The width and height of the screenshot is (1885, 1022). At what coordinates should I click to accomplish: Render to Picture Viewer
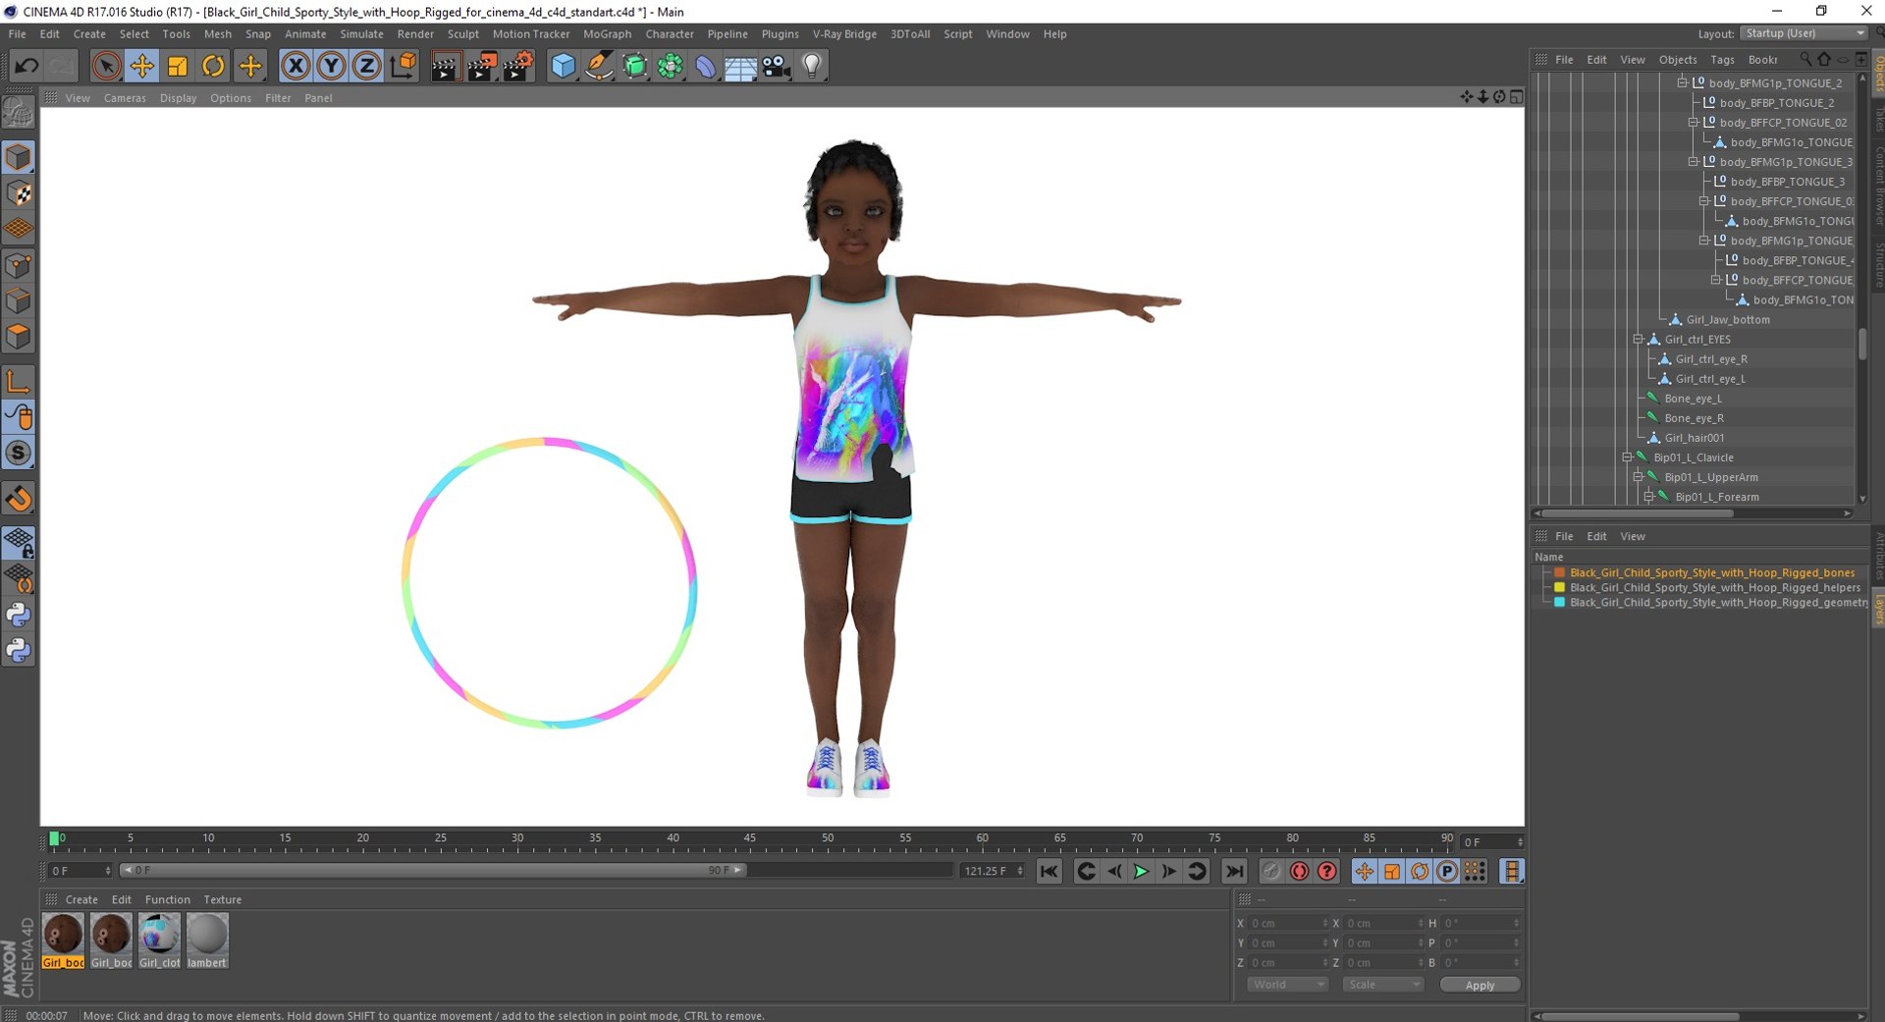(482, 66)
